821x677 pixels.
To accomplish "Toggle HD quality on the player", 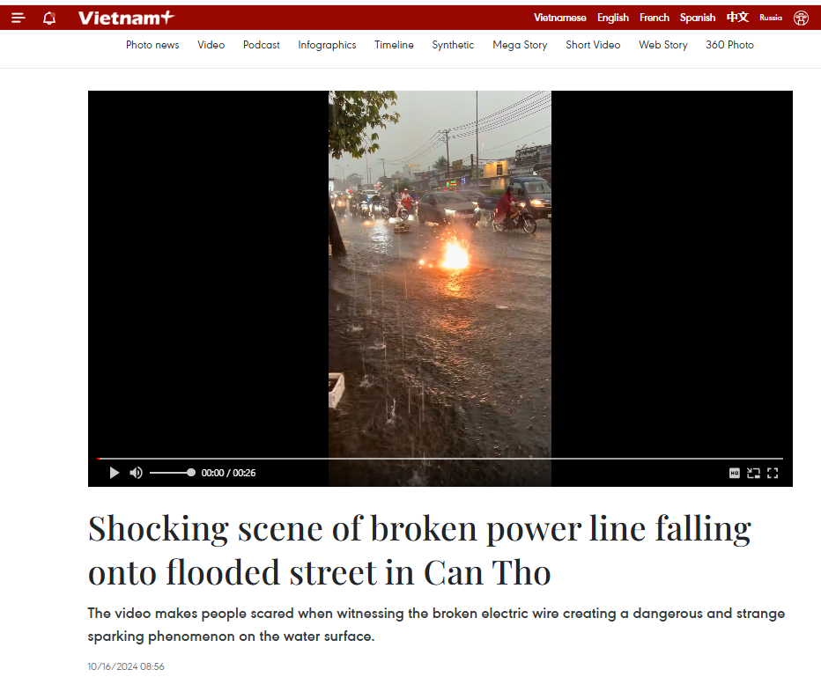I will coord(734,474).
